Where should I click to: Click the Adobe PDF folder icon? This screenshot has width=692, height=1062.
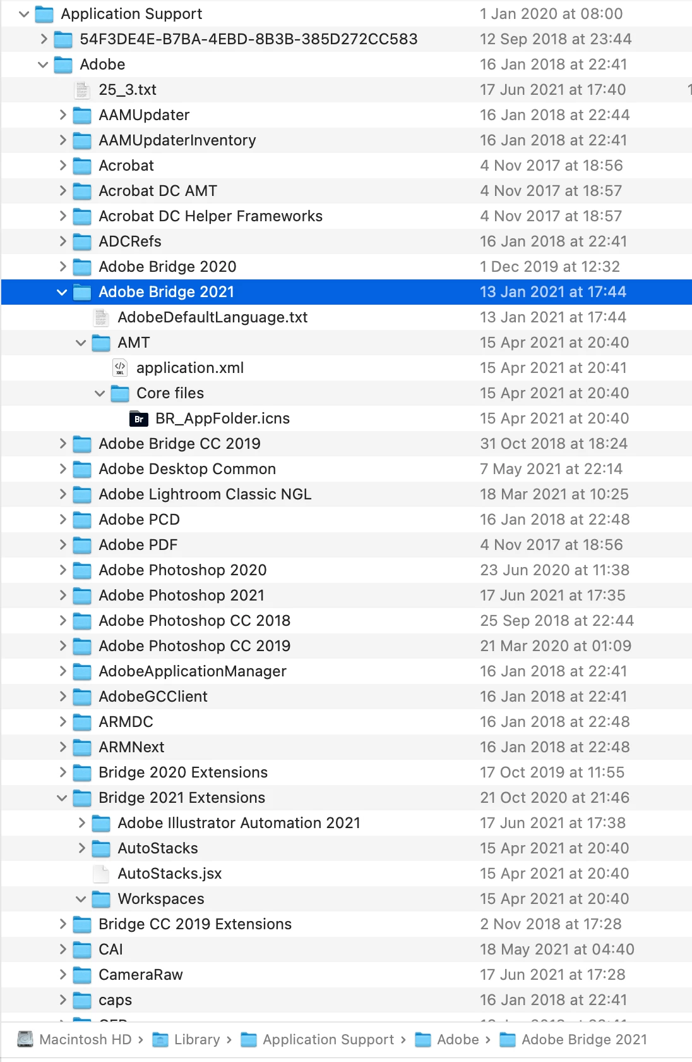click(82, 545)
